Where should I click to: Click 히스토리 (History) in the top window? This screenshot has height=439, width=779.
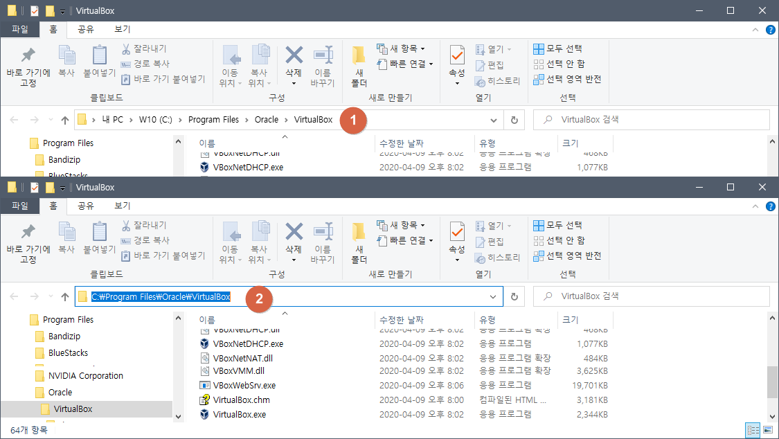[497, 81]
